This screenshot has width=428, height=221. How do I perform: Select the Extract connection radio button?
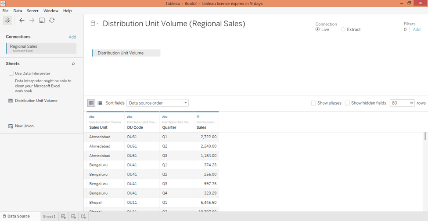[343, 29]
